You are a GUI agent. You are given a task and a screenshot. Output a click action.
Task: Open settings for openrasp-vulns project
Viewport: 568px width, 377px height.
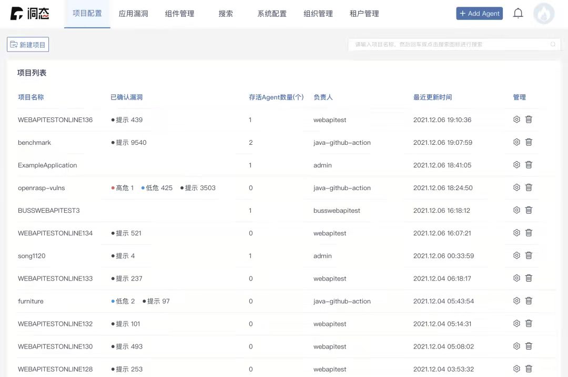[x=516, y=187]
